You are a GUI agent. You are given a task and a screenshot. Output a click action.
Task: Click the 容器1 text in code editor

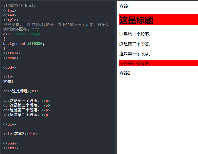coord(8,81)
